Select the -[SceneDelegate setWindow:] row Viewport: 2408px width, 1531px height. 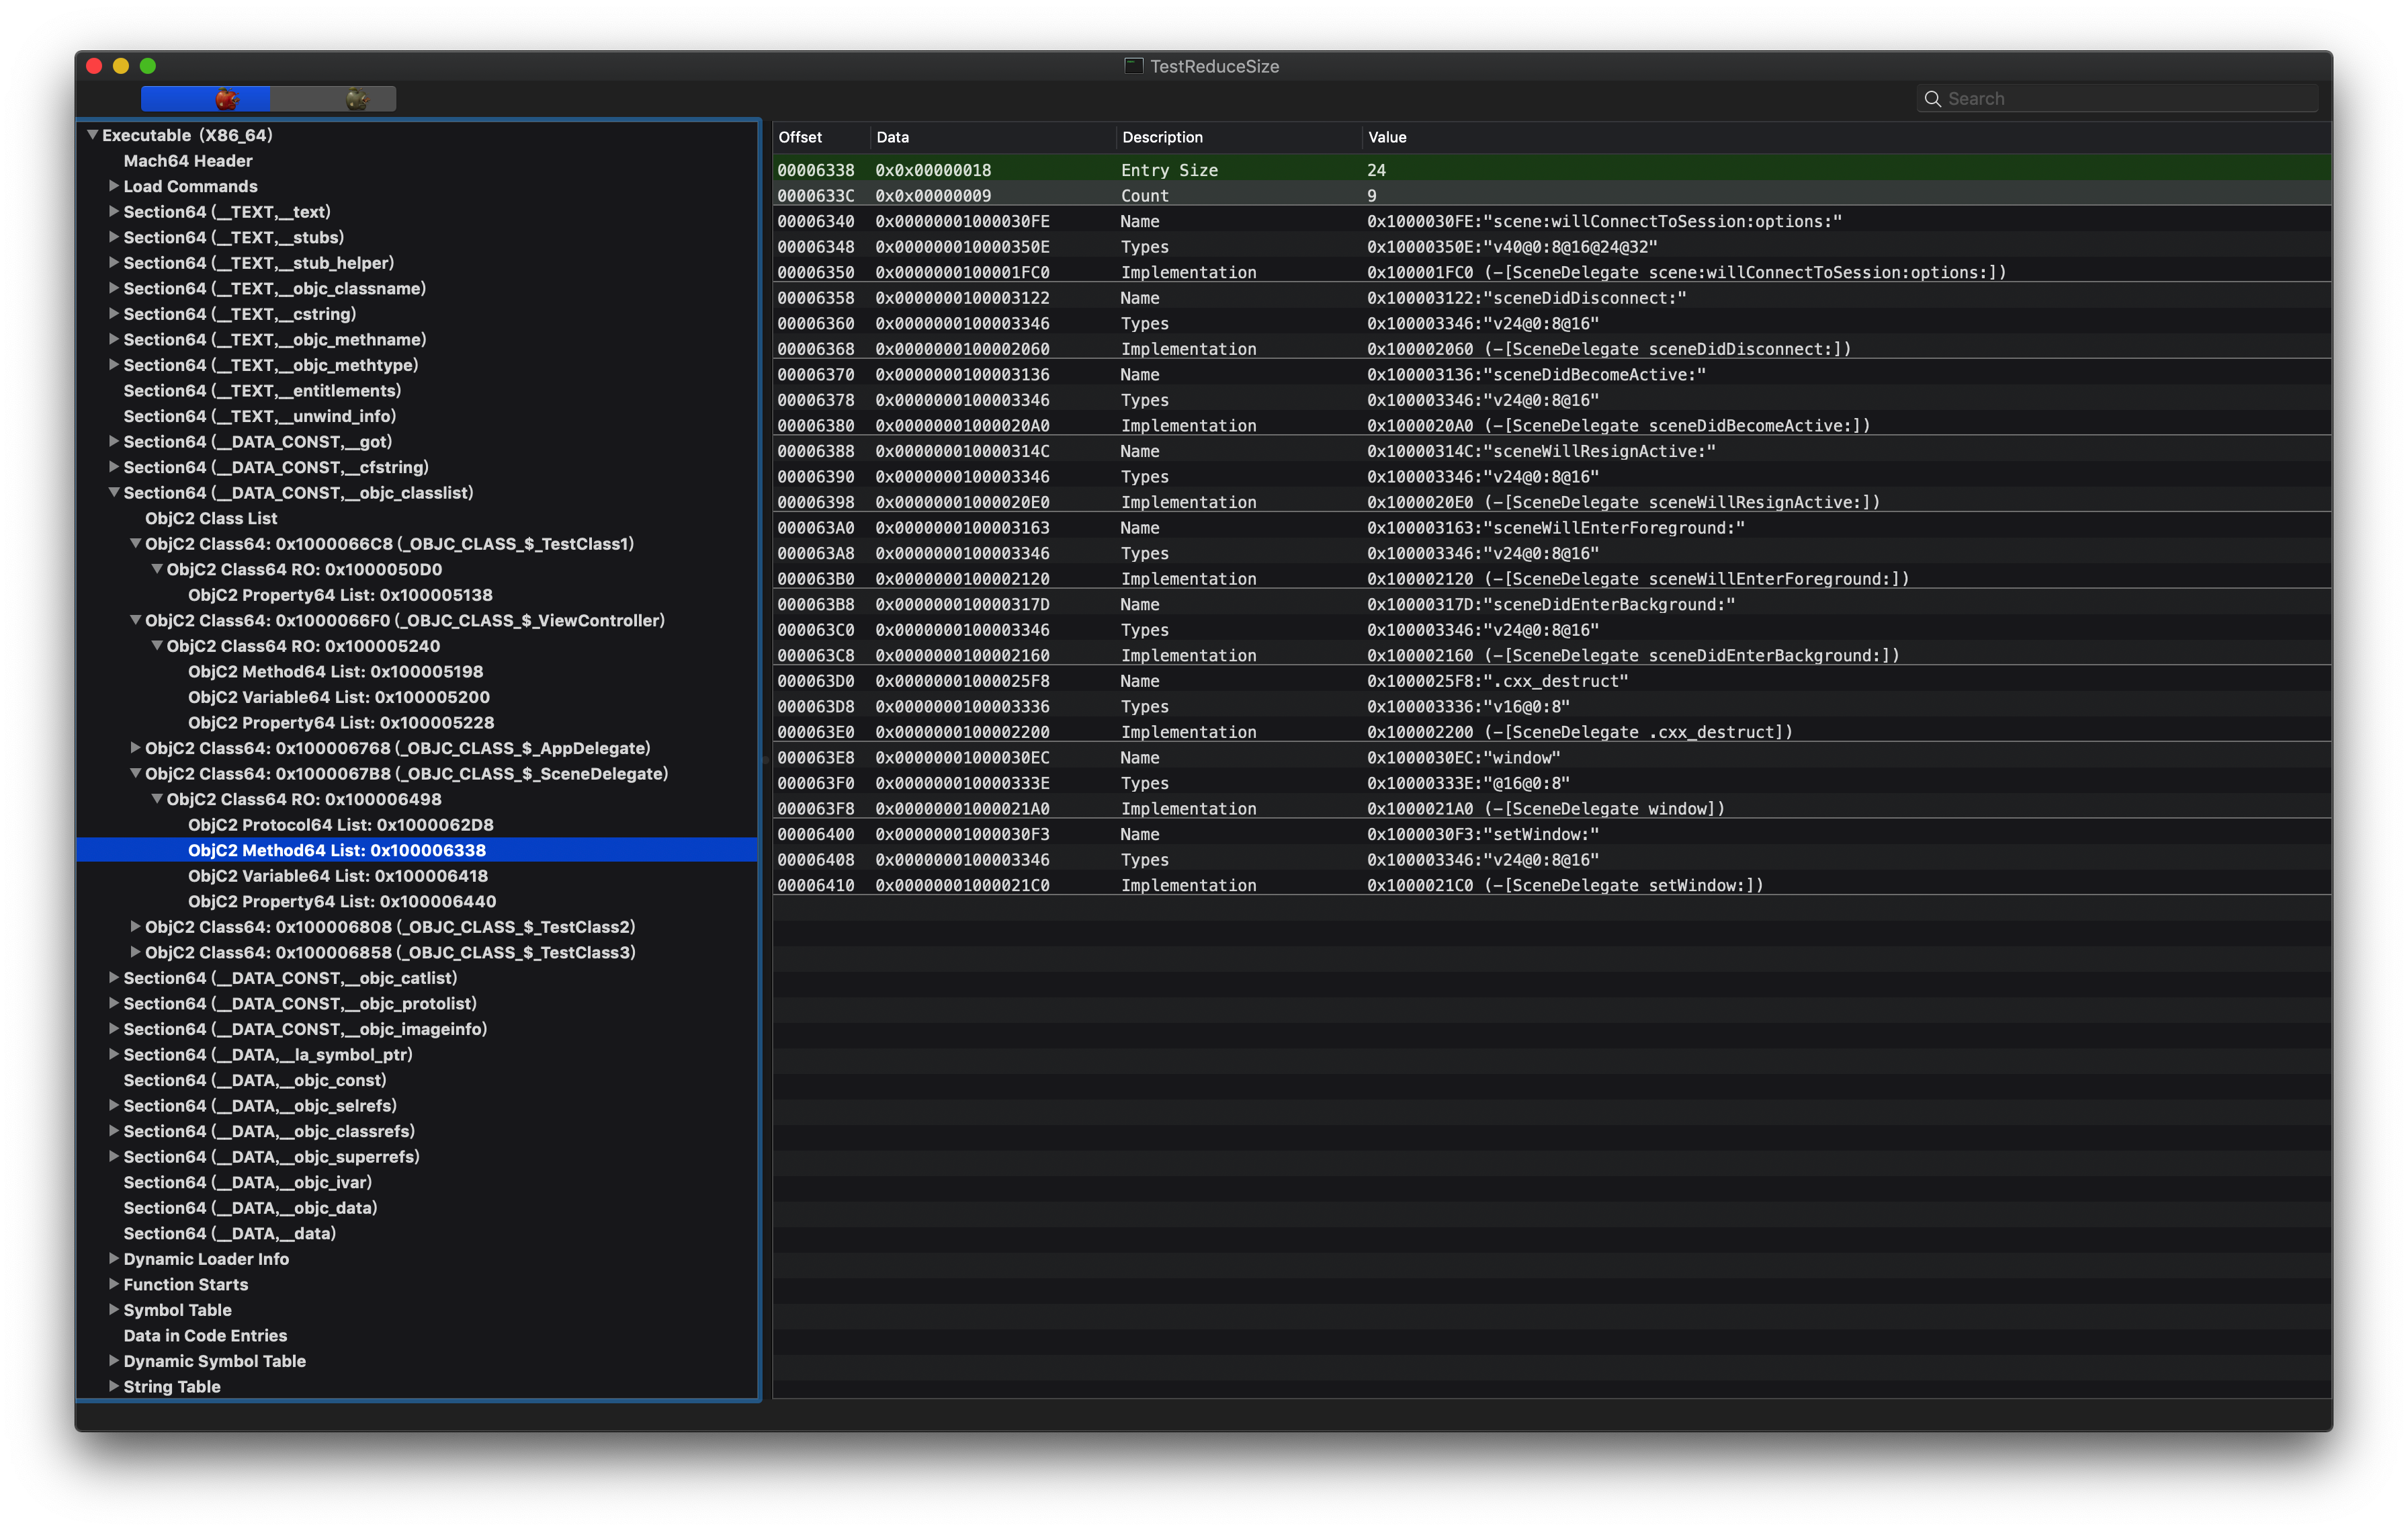(1552, 884)
